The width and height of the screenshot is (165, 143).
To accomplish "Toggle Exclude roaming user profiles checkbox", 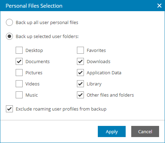I will [x=9, y=109].
